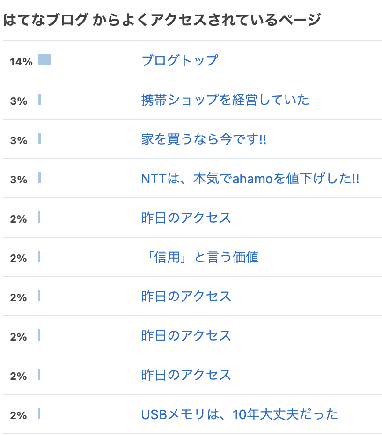
Task: Click the 2% label beside 「信用」と言う価値
Action: (18, 259)
